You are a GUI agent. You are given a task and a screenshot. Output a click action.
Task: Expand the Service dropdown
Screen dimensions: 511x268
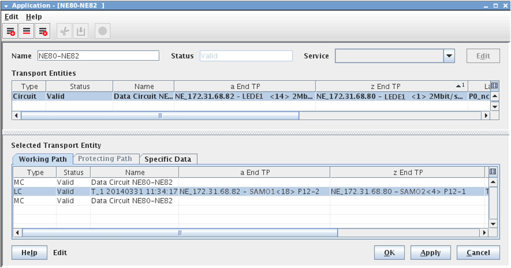[x=449, y=56]
